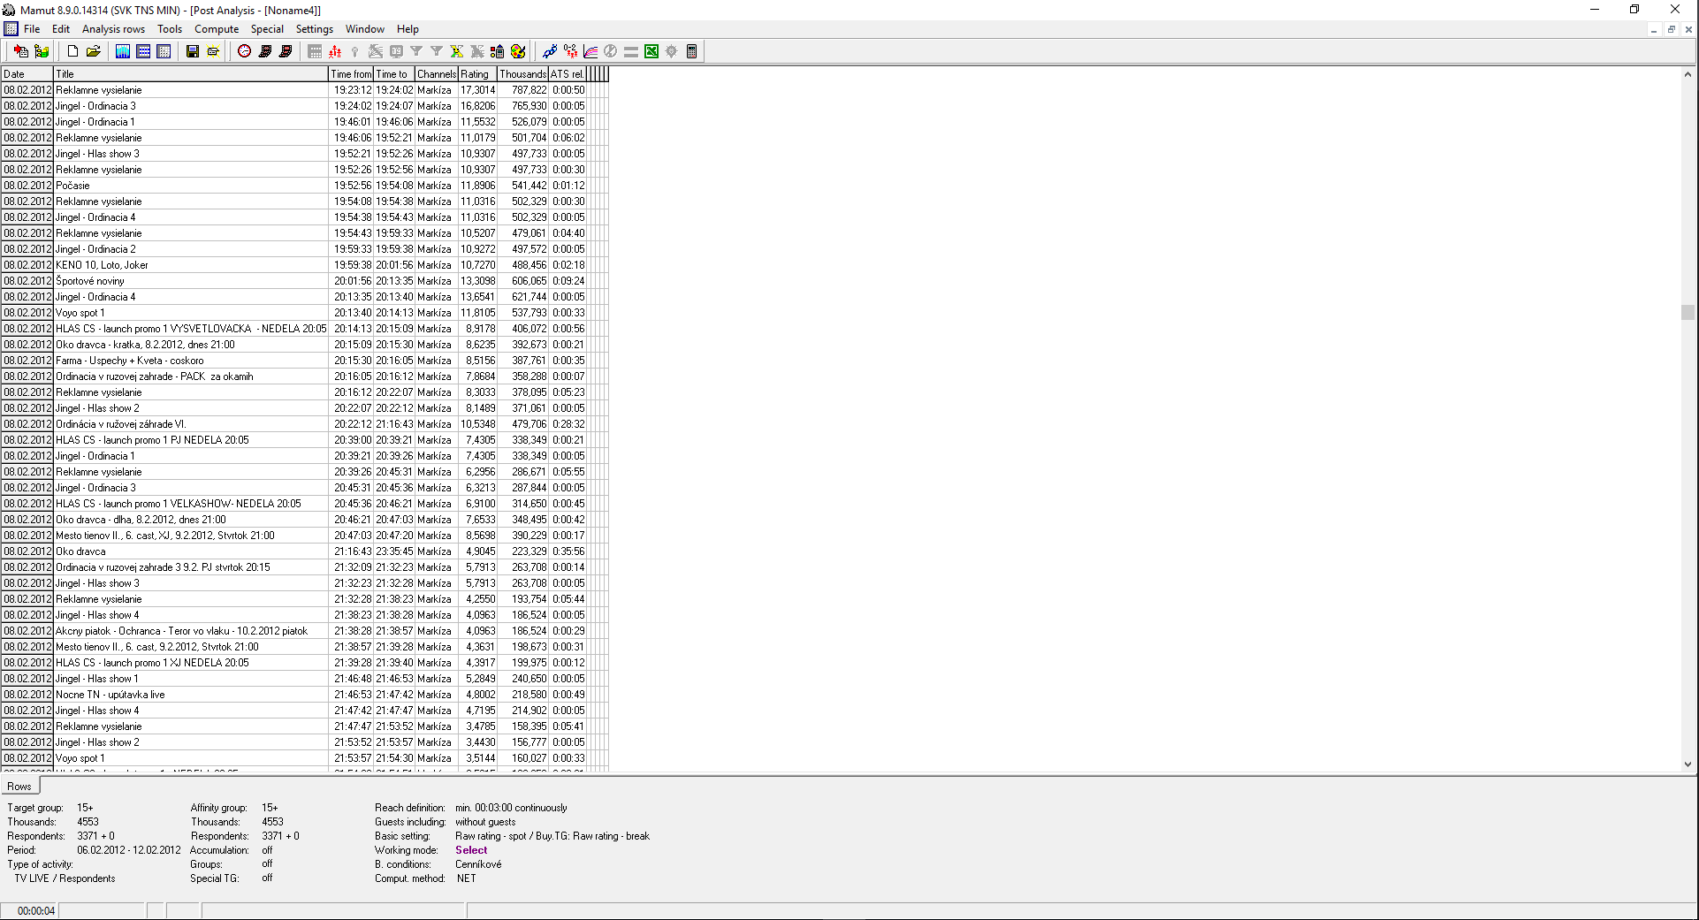
Task: Open the Analysis rows menu
Action: [x=113, y=29]
